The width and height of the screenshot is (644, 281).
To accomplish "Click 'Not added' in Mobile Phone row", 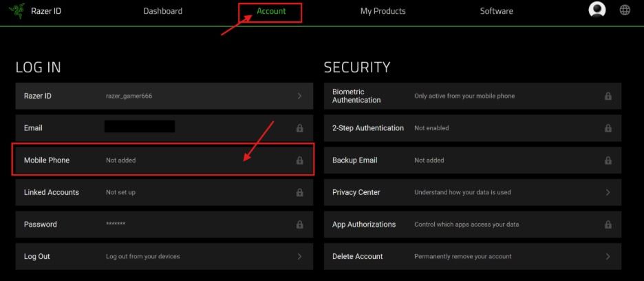I will (121, 160).
